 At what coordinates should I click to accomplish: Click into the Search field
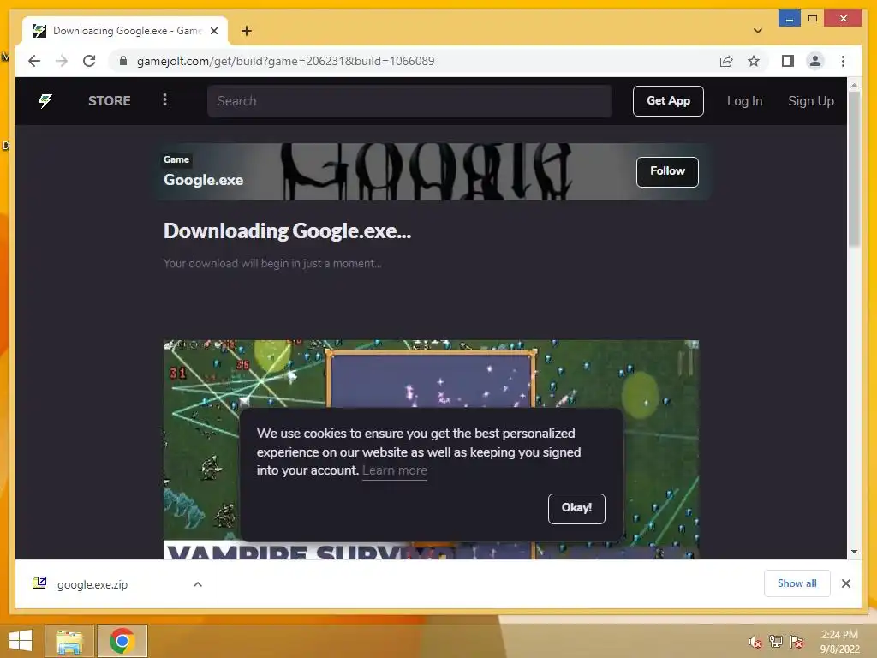[x=409, y=101]
